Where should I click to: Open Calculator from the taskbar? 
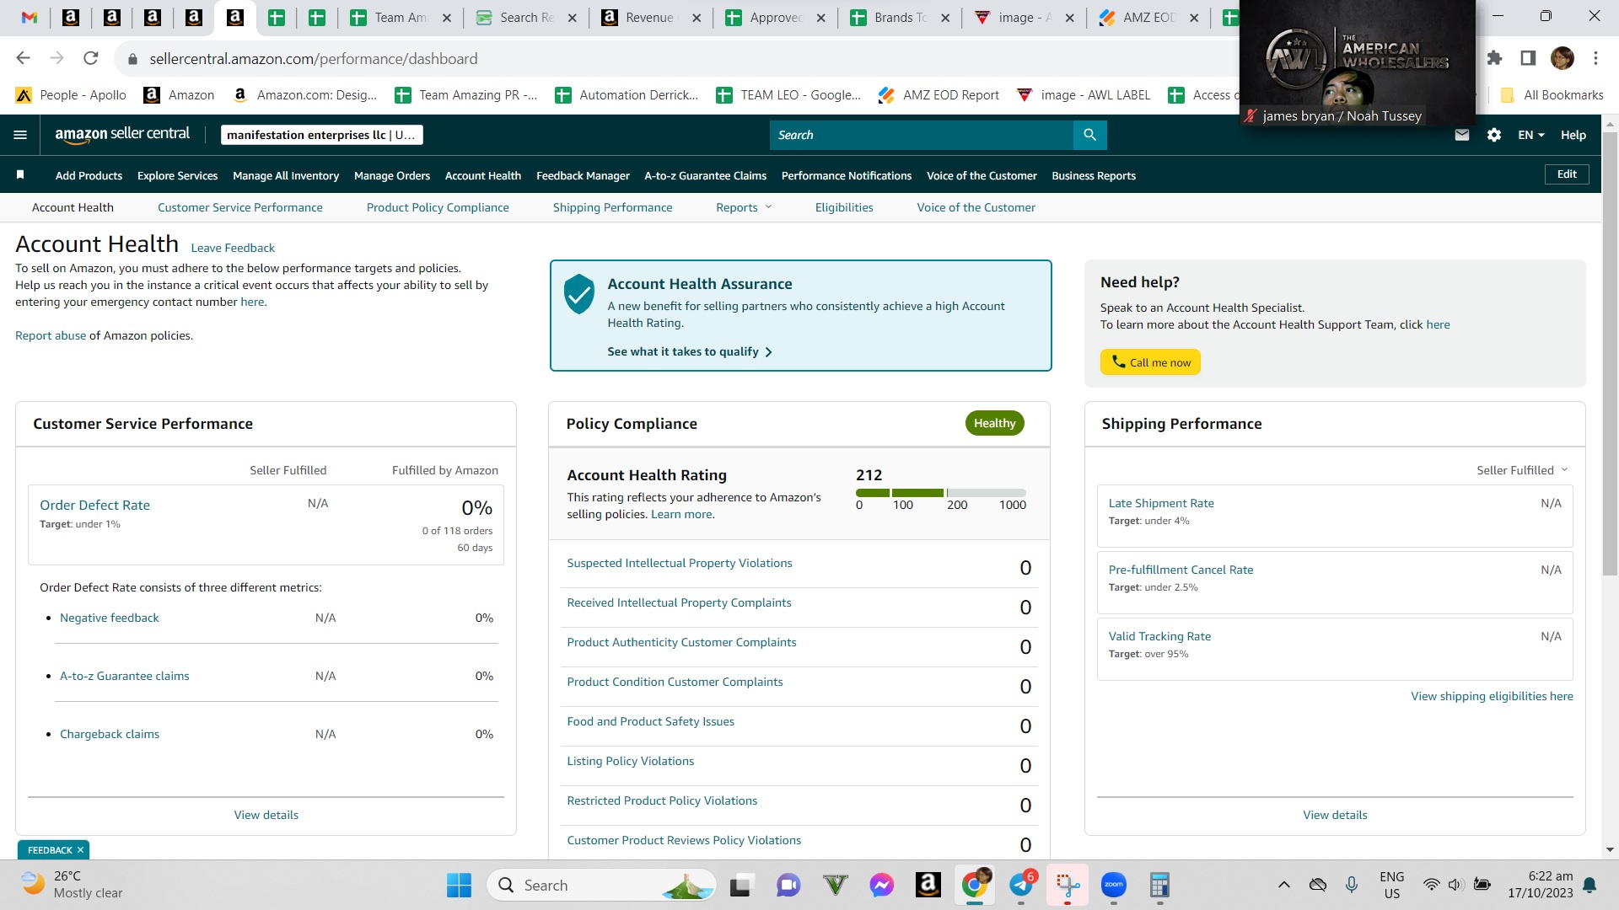[x=1159, y=885]
